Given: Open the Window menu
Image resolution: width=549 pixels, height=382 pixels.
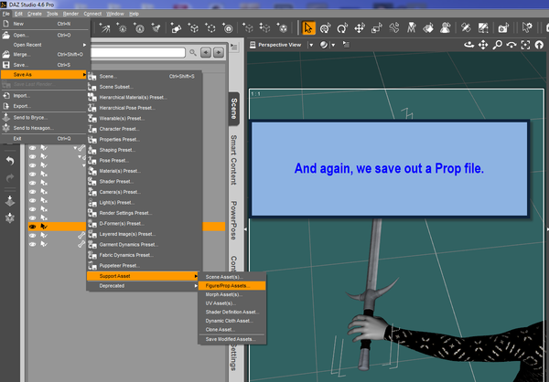Looking at the screenshot, I should [x=115, y=14].
